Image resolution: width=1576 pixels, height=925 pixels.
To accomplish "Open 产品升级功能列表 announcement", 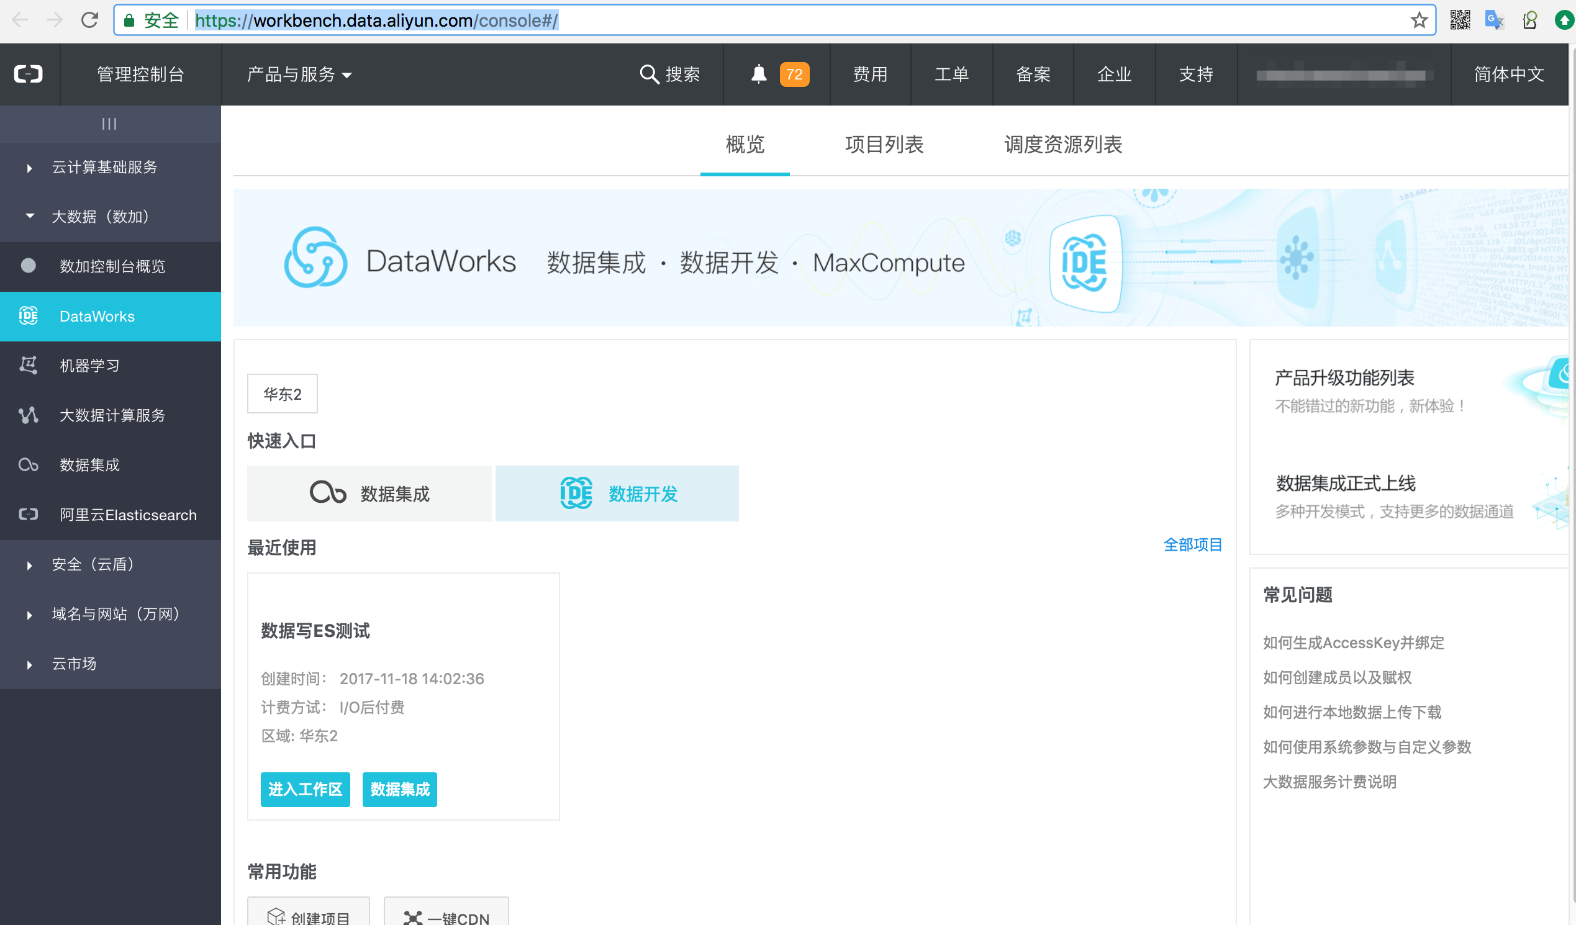I will click(x=1344, y=377).
